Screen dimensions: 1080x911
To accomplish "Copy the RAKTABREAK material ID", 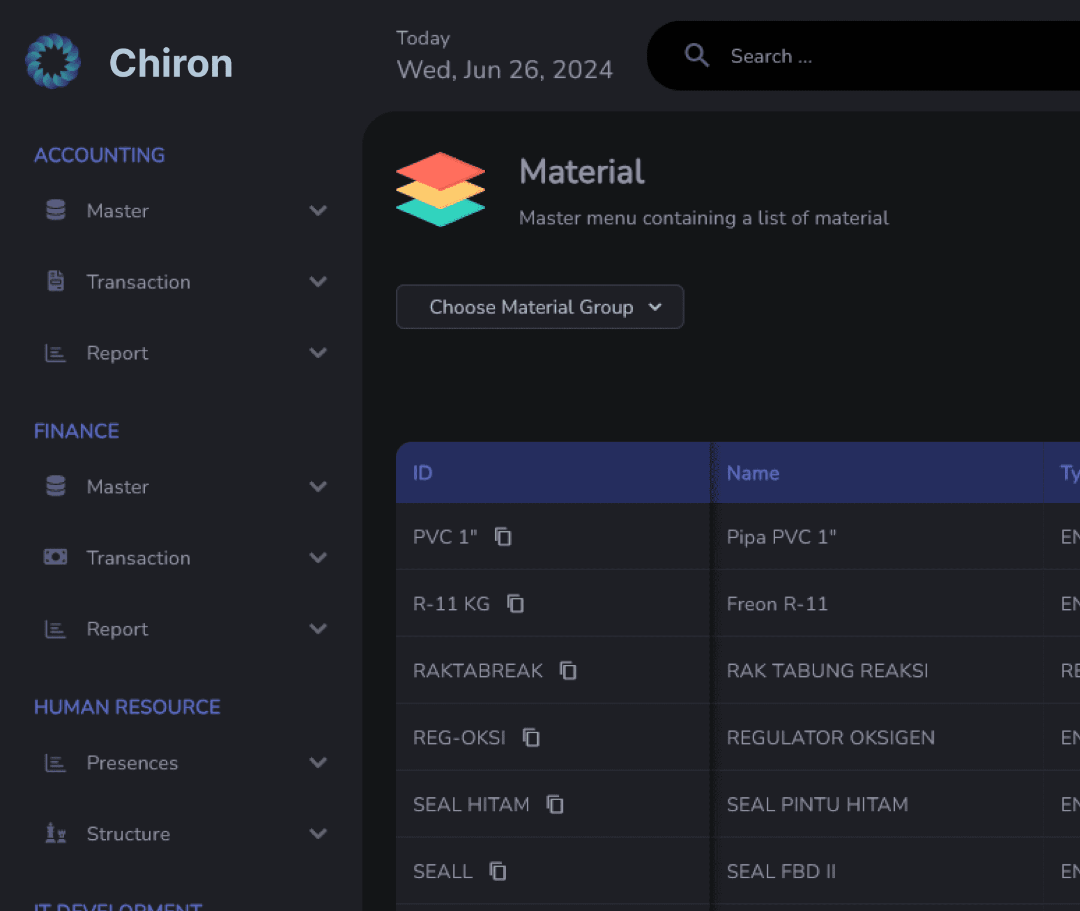I will 568,671.
